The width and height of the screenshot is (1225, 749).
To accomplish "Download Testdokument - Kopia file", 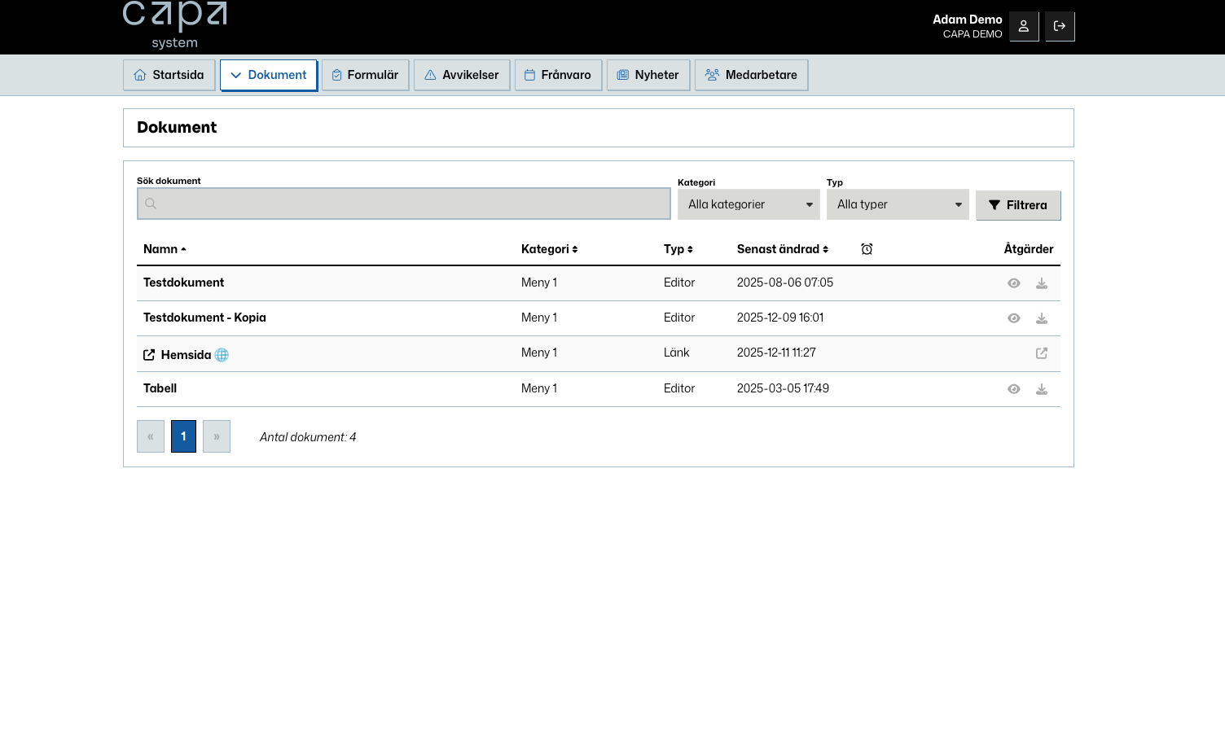I will tap(1041, 318).
